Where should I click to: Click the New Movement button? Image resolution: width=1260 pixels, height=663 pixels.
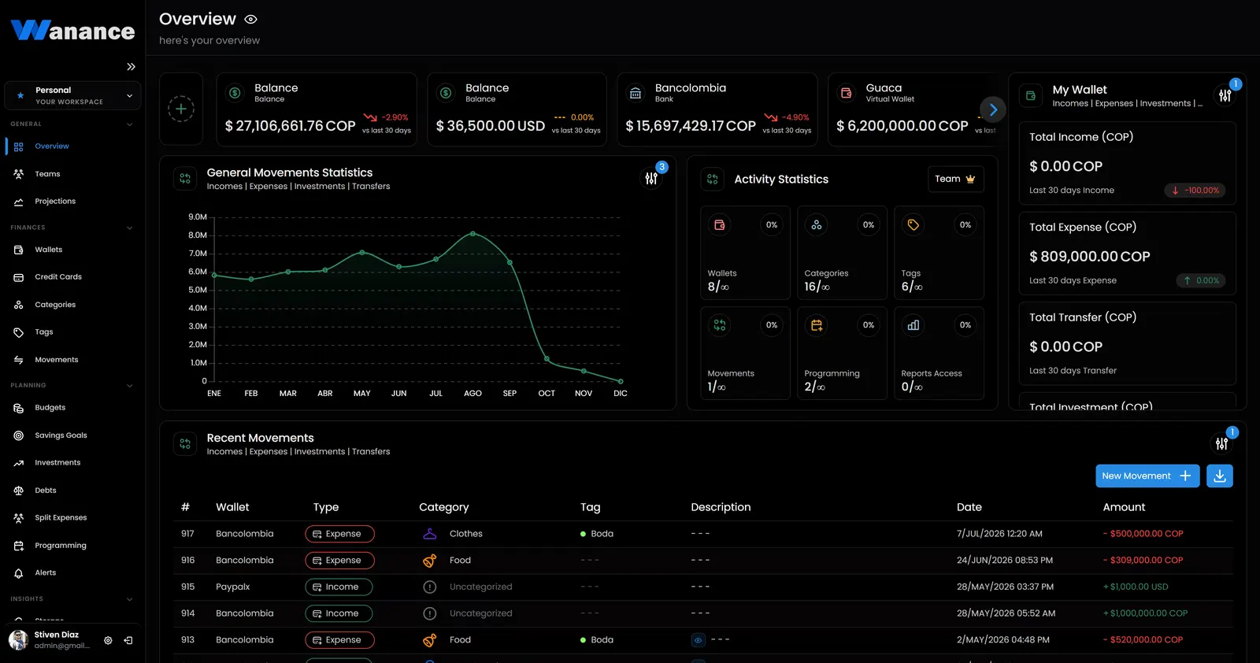pyautogui.click(x=1147, y=476)
